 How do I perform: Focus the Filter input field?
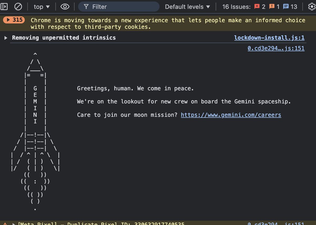[x=118, y=7]
